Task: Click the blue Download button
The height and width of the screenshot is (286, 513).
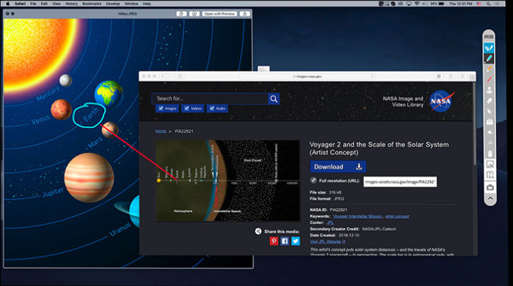Action: point(338,167)
